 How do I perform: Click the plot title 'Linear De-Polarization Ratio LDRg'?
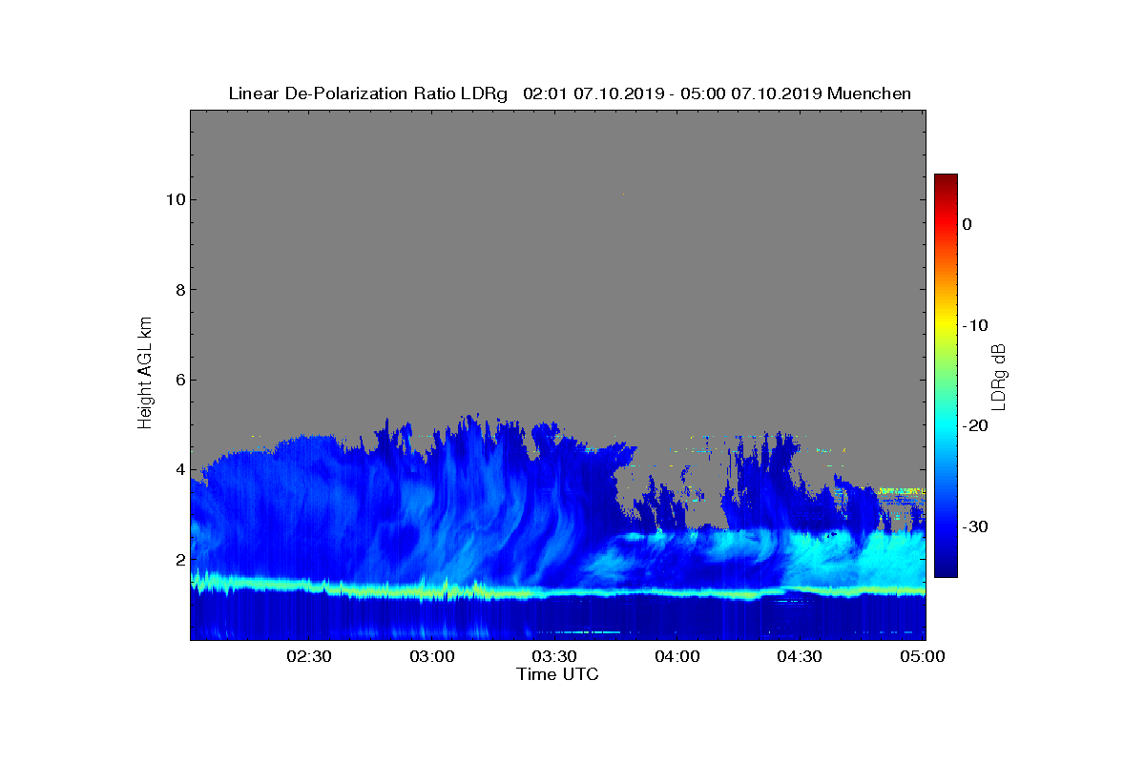[x=368, y=93]
